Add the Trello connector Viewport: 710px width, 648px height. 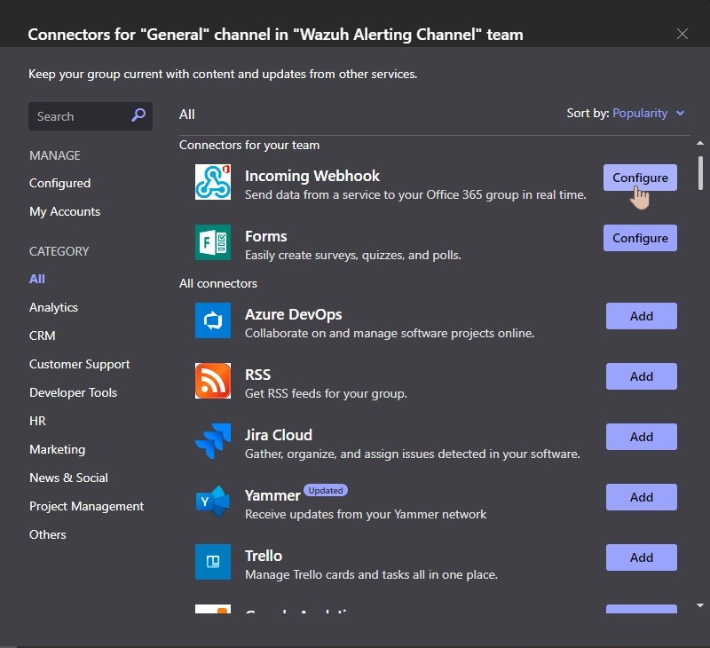(641, 557)
